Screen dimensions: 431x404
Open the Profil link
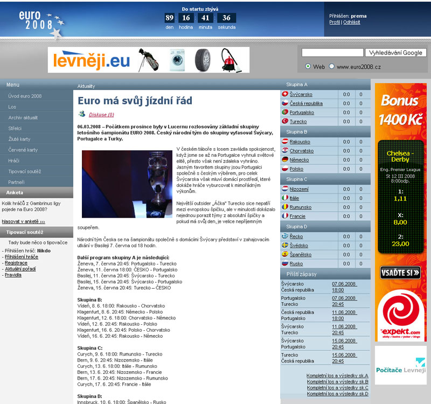coord(335,22)
